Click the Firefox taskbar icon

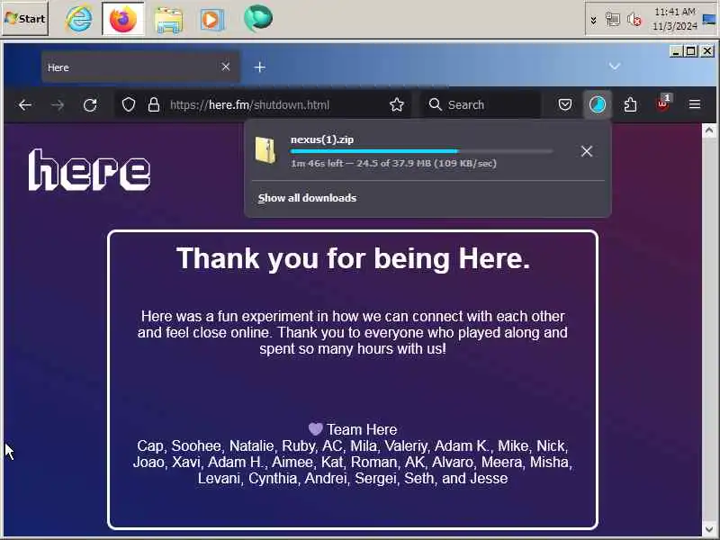(123, 19)
